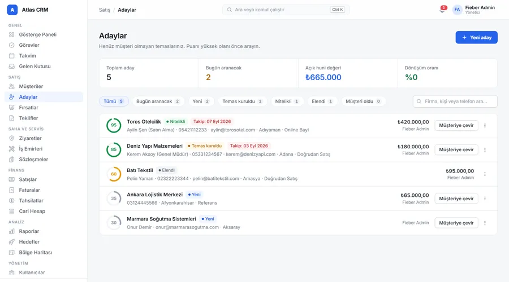509x282 pixels.
Task: Open Kullanıcılar management page
Action: (x=44, y=272)
